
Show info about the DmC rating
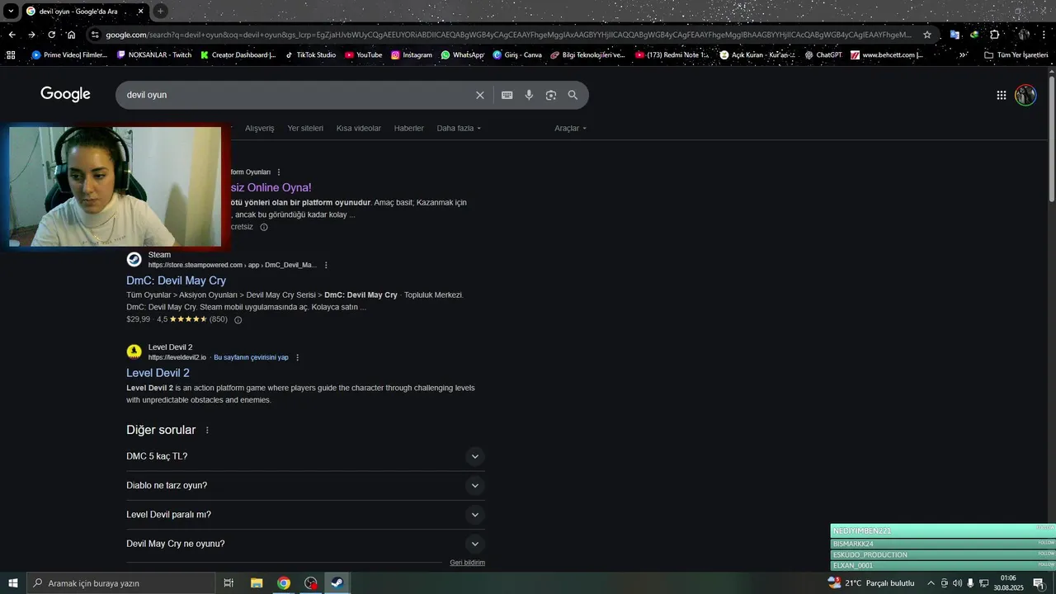238,320
